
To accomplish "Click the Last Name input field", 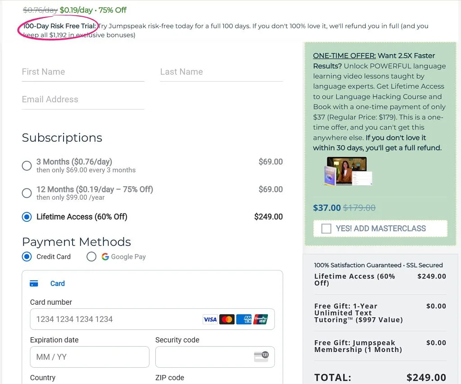I will [x=221, y=72].
